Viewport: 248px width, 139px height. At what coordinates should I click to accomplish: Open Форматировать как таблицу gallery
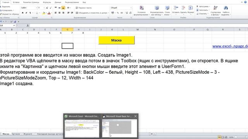(x=157, y=10)
